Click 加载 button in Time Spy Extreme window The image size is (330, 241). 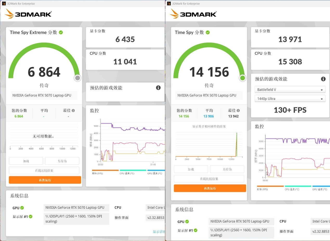[26, 161]
